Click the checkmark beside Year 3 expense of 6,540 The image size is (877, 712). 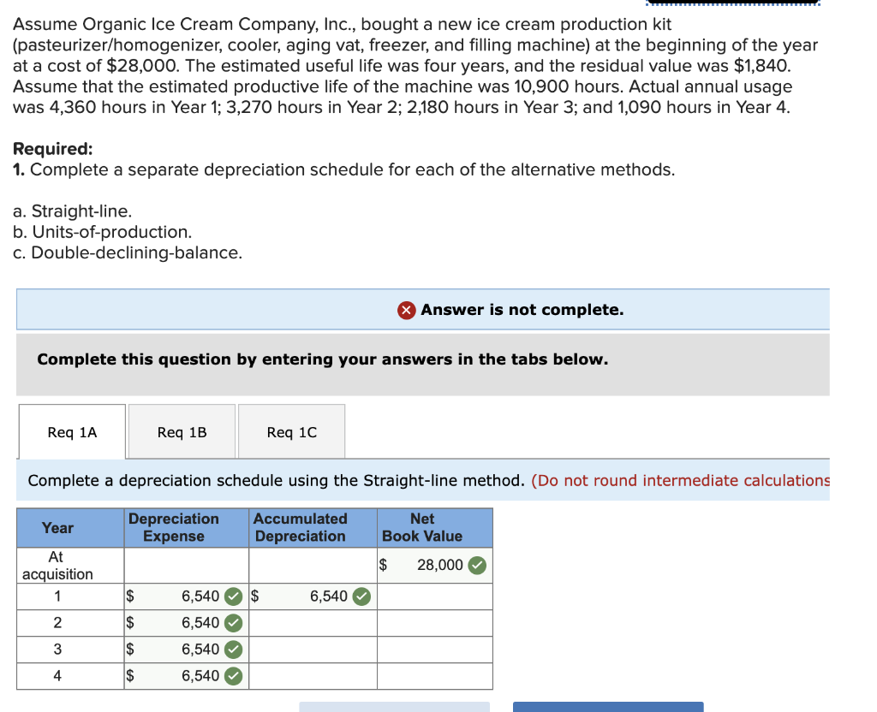click(231, 650)
